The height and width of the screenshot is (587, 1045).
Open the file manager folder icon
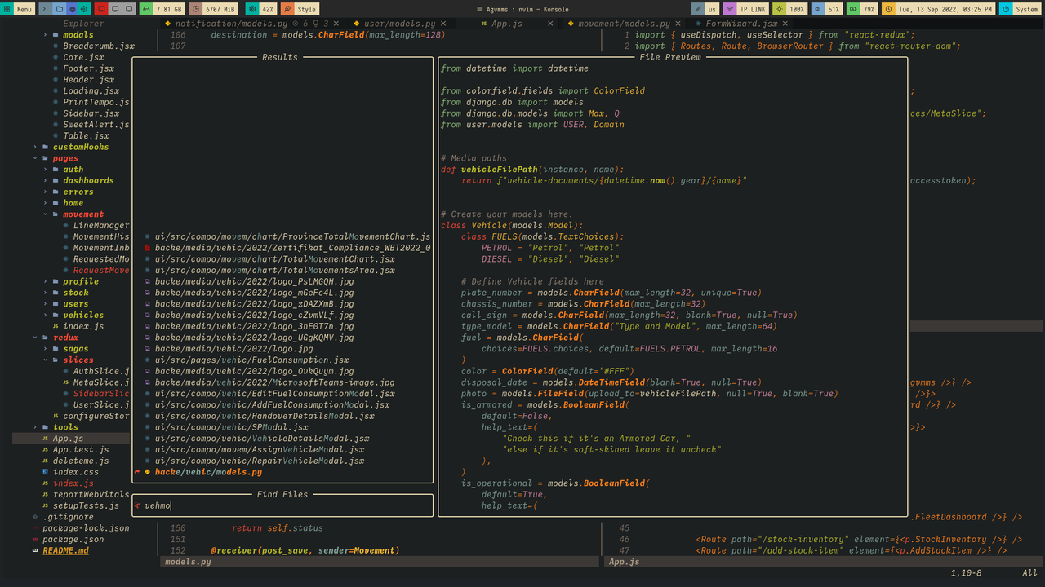coord(59,9)
